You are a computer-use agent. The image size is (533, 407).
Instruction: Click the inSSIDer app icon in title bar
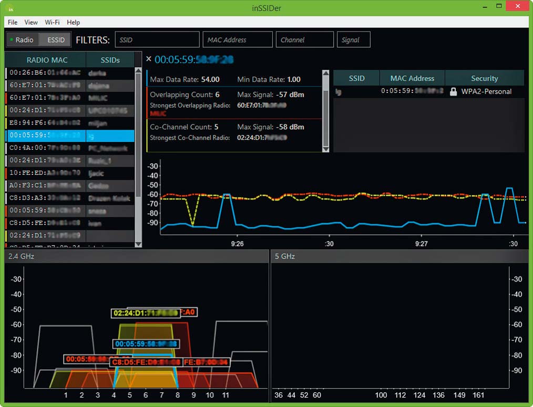pyautogui.click(x=11, y=8)
